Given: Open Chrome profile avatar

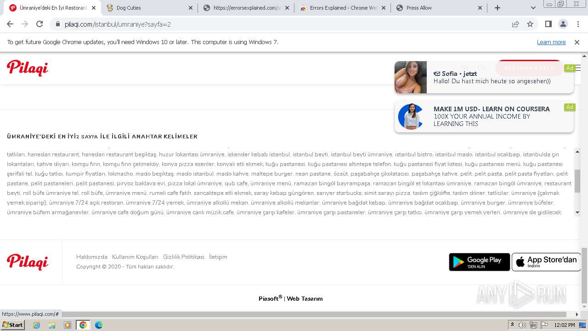Looking at the screenshot, I should pyautogui.click(x=563, y=24).
